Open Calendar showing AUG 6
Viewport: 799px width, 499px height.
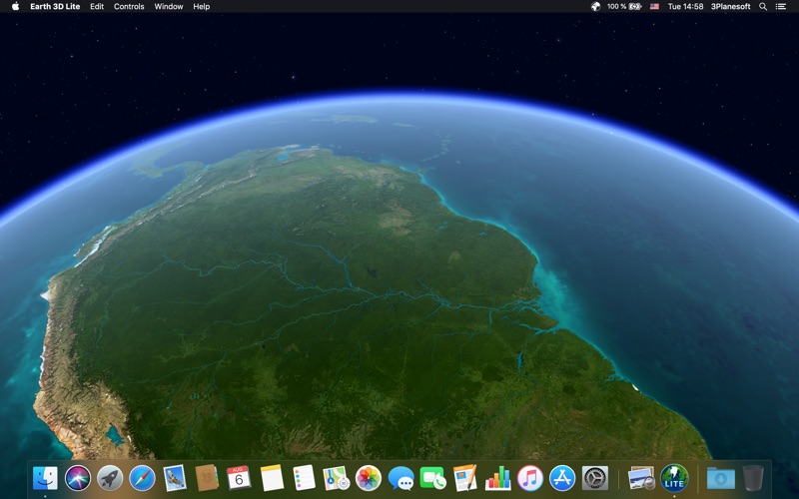(x=239, y=479)
